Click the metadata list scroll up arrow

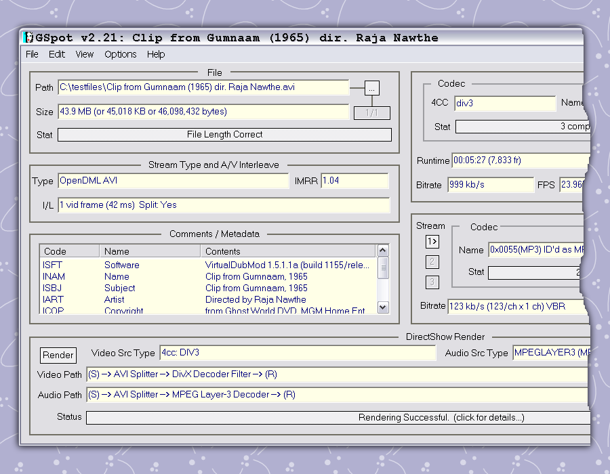tap(383, 251)
